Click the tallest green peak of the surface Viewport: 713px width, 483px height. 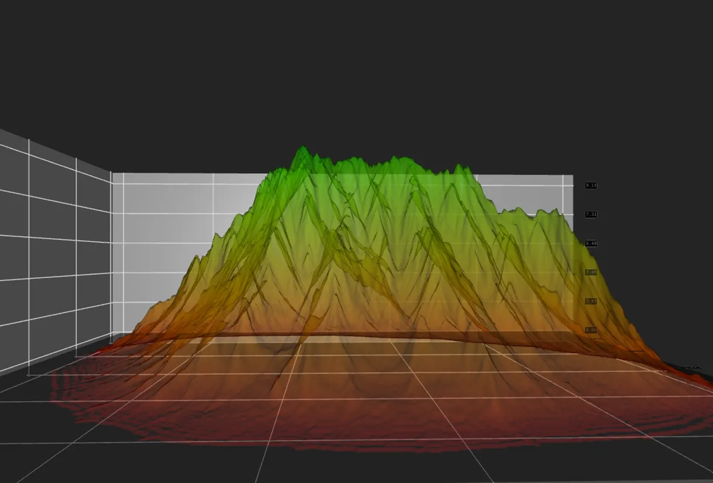click(302, 149)
